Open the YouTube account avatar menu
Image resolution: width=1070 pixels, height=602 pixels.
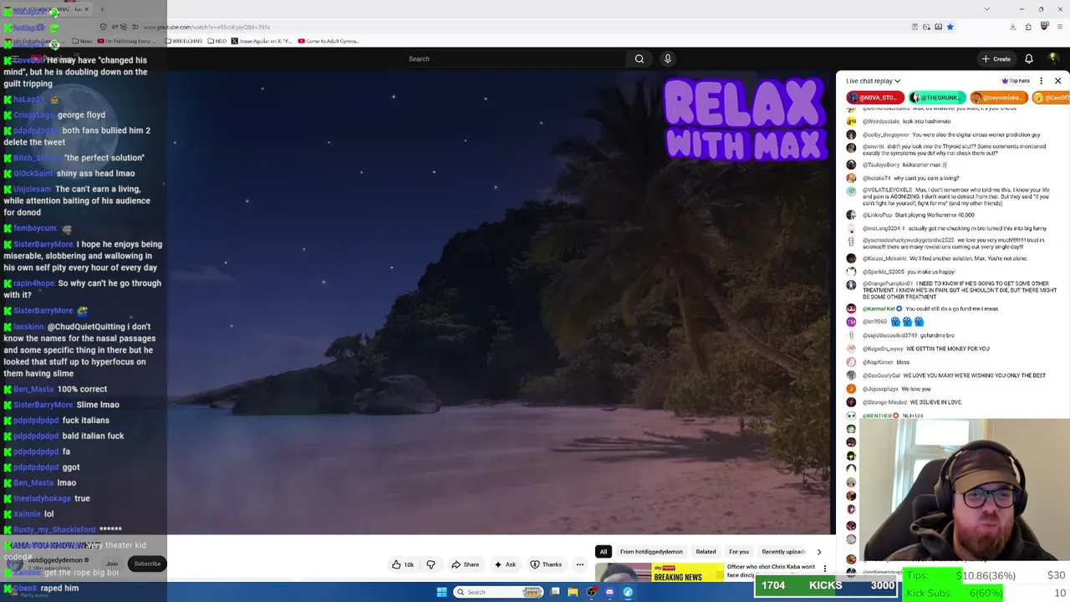[1053, 59]
